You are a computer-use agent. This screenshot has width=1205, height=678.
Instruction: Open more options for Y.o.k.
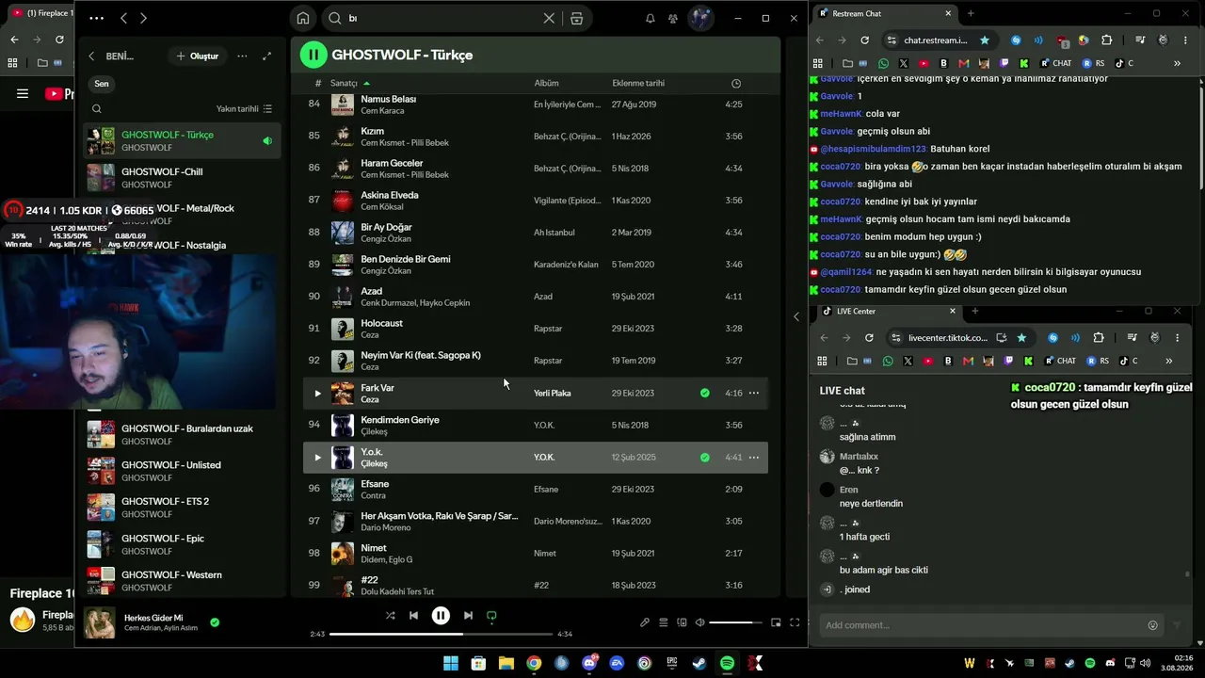pyautogui.click(x=754, y=458)
